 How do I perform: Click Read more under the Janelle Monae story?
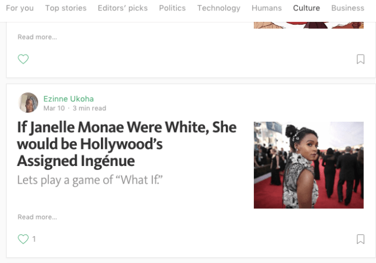pos(37,217)
